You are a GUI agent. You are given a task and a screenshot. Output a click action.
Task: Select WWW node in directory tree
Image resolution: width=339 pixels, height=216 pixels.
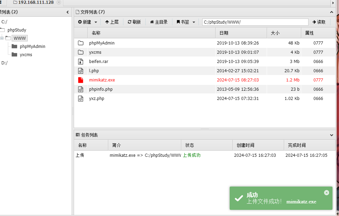point(20,38)
